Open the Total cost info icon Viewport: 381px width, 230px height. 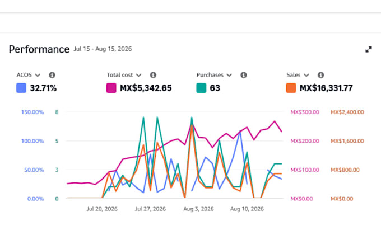(153, 75)
